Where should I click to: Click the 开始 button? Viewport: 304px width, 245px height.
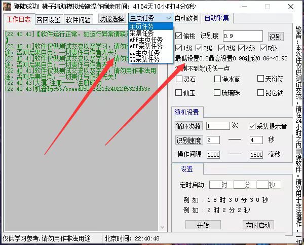point(203,225)
